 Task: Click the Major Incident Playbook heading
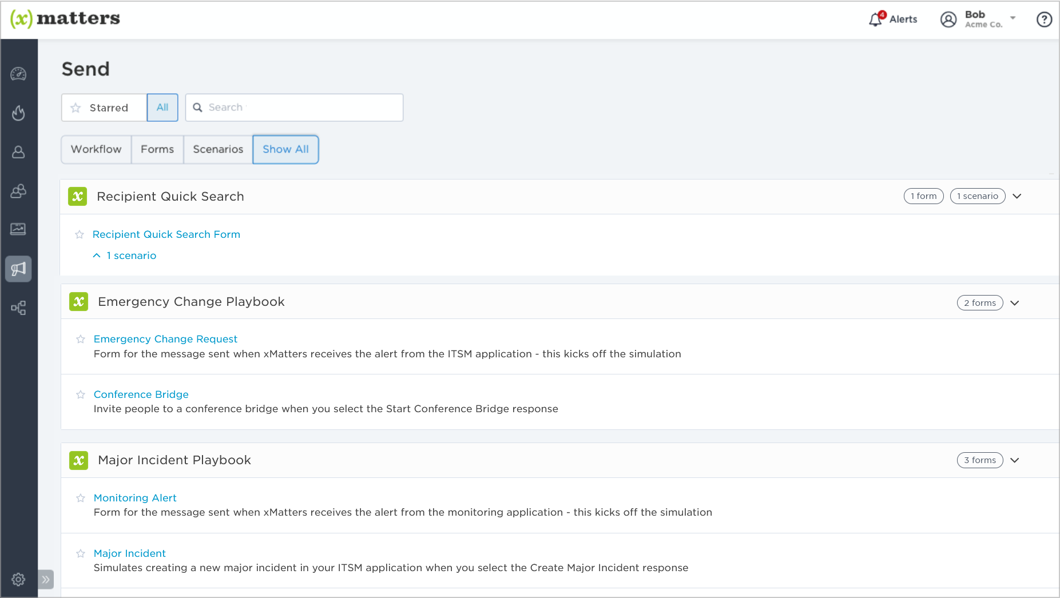(x=174, y=460)
